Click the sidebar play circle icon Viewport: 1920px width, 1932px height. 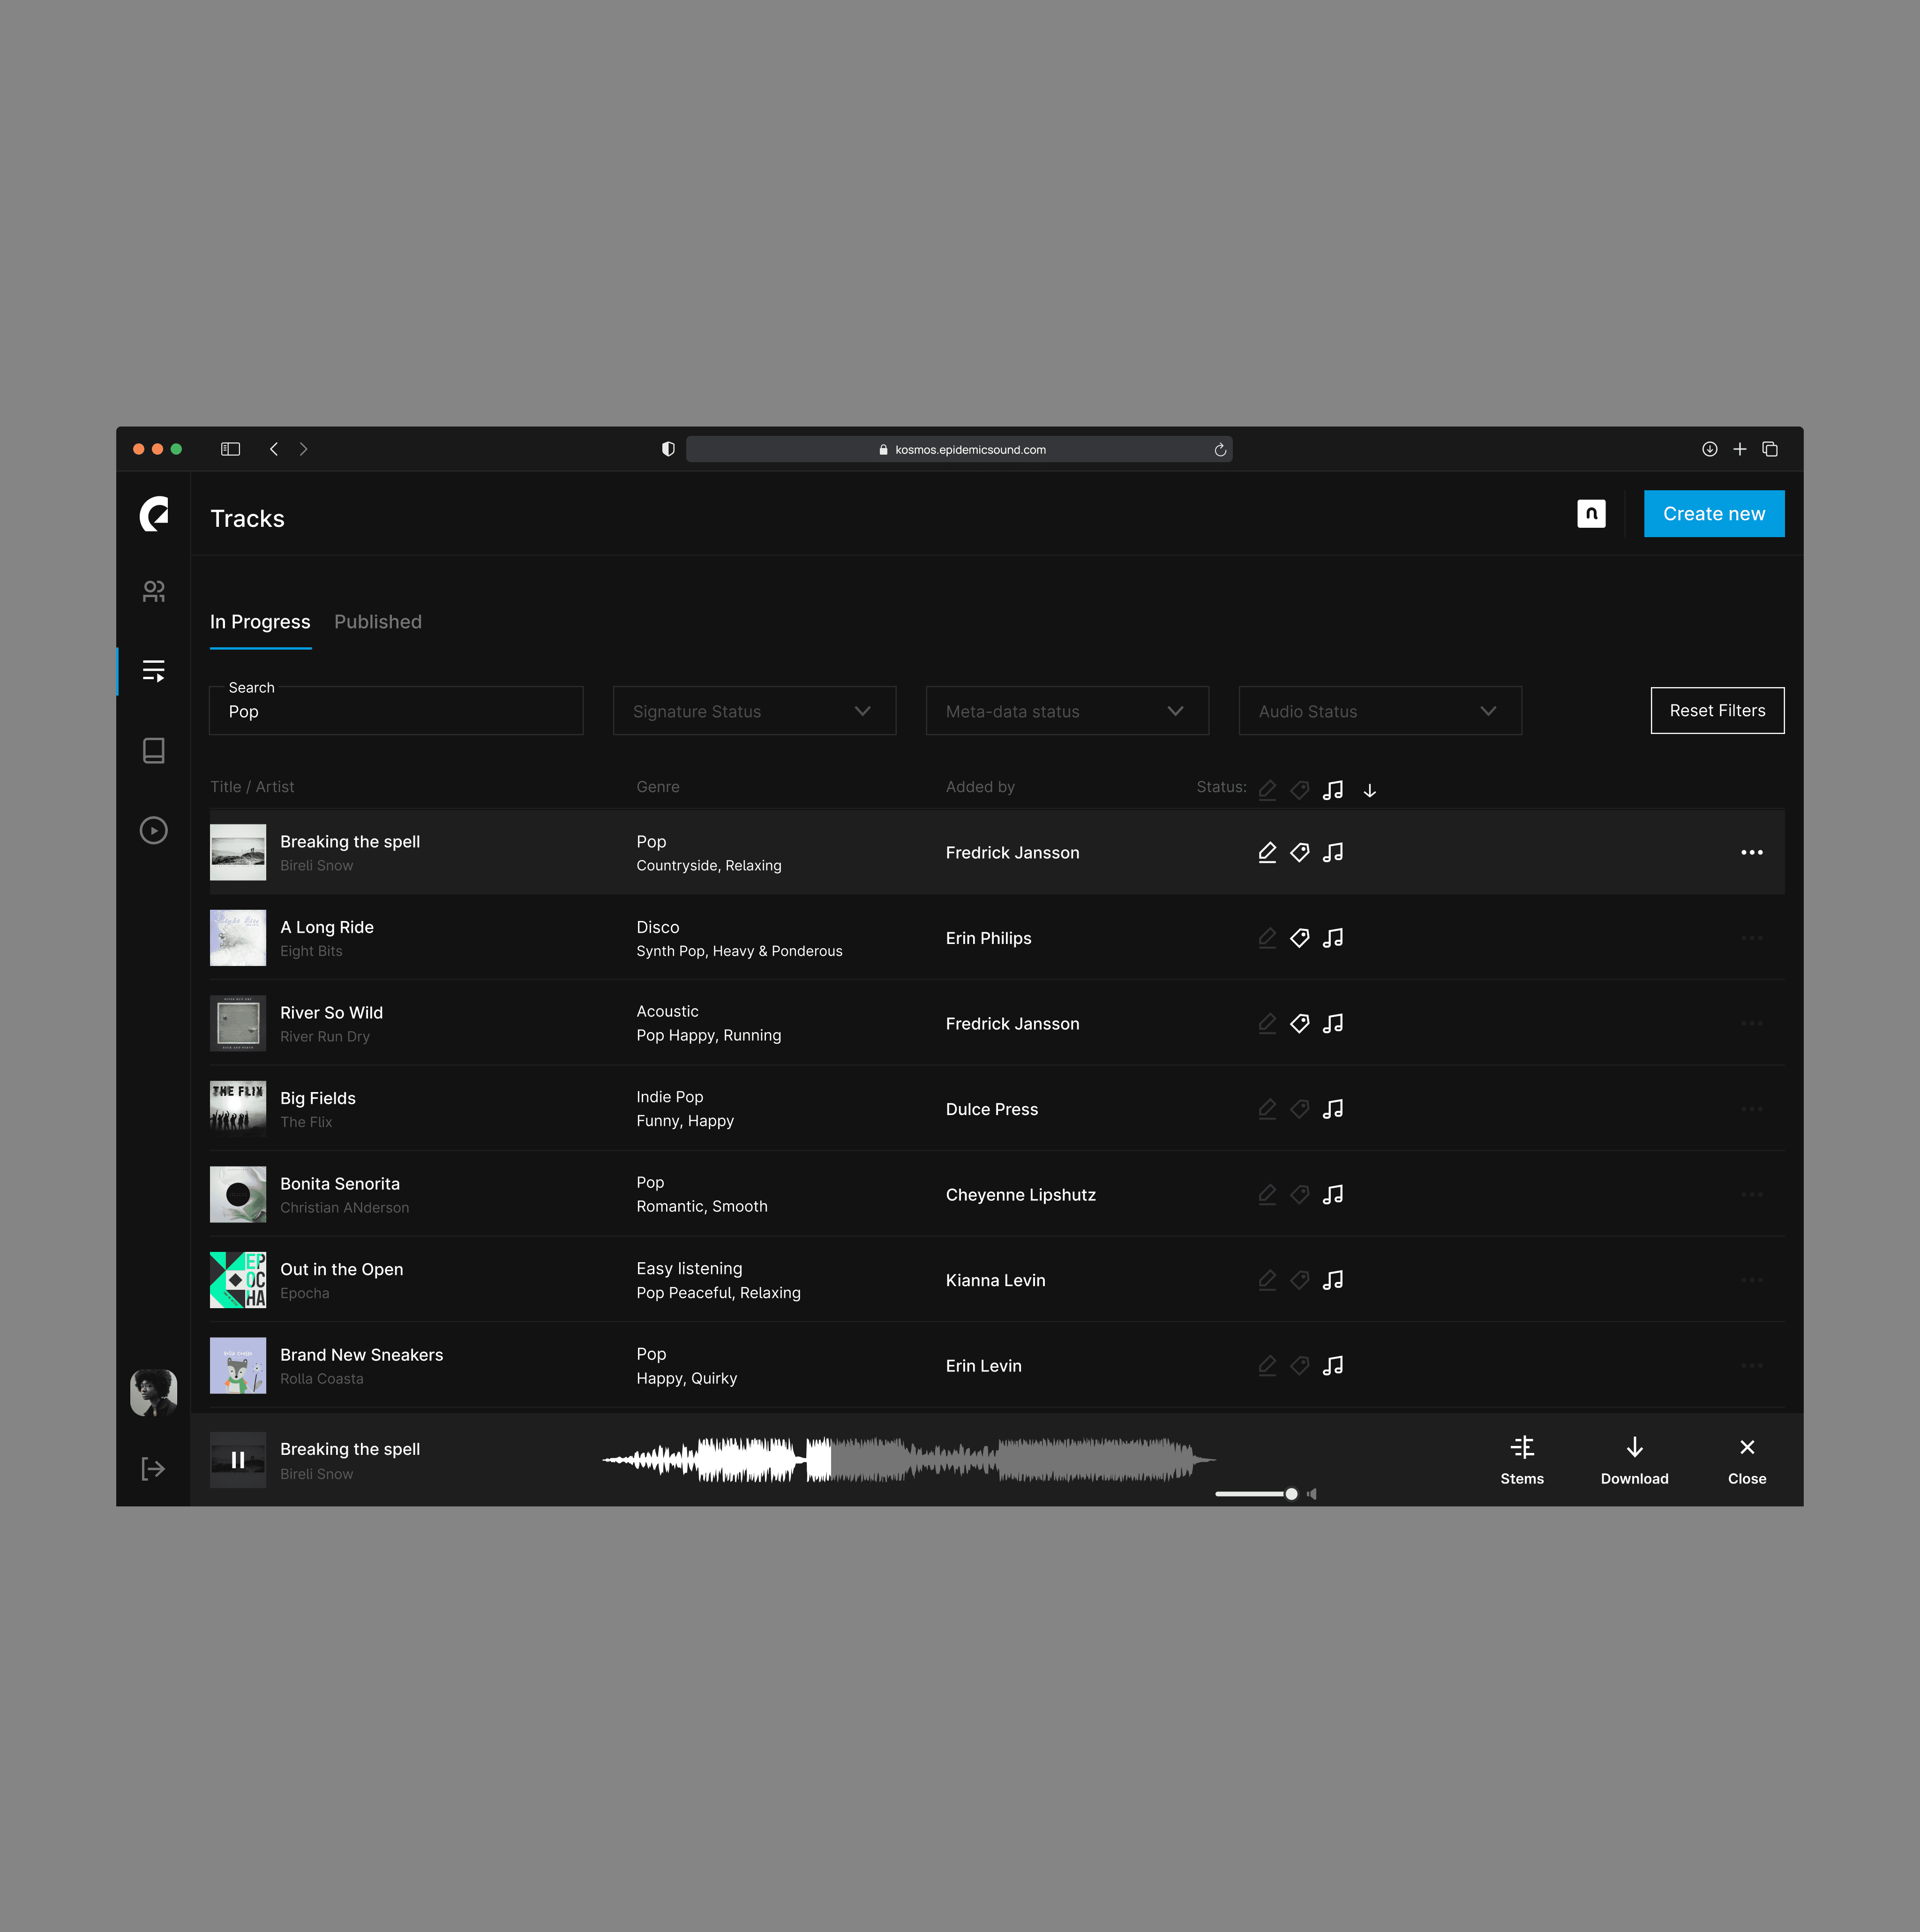[x=153, y=831]
